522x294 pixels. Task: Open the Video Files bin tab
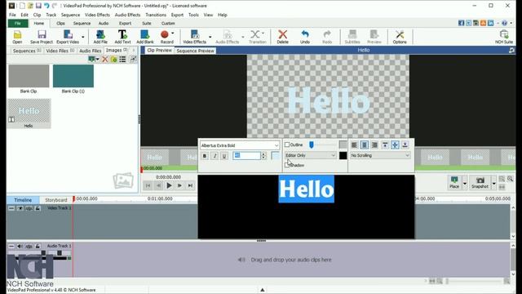(x=60, y=51)
